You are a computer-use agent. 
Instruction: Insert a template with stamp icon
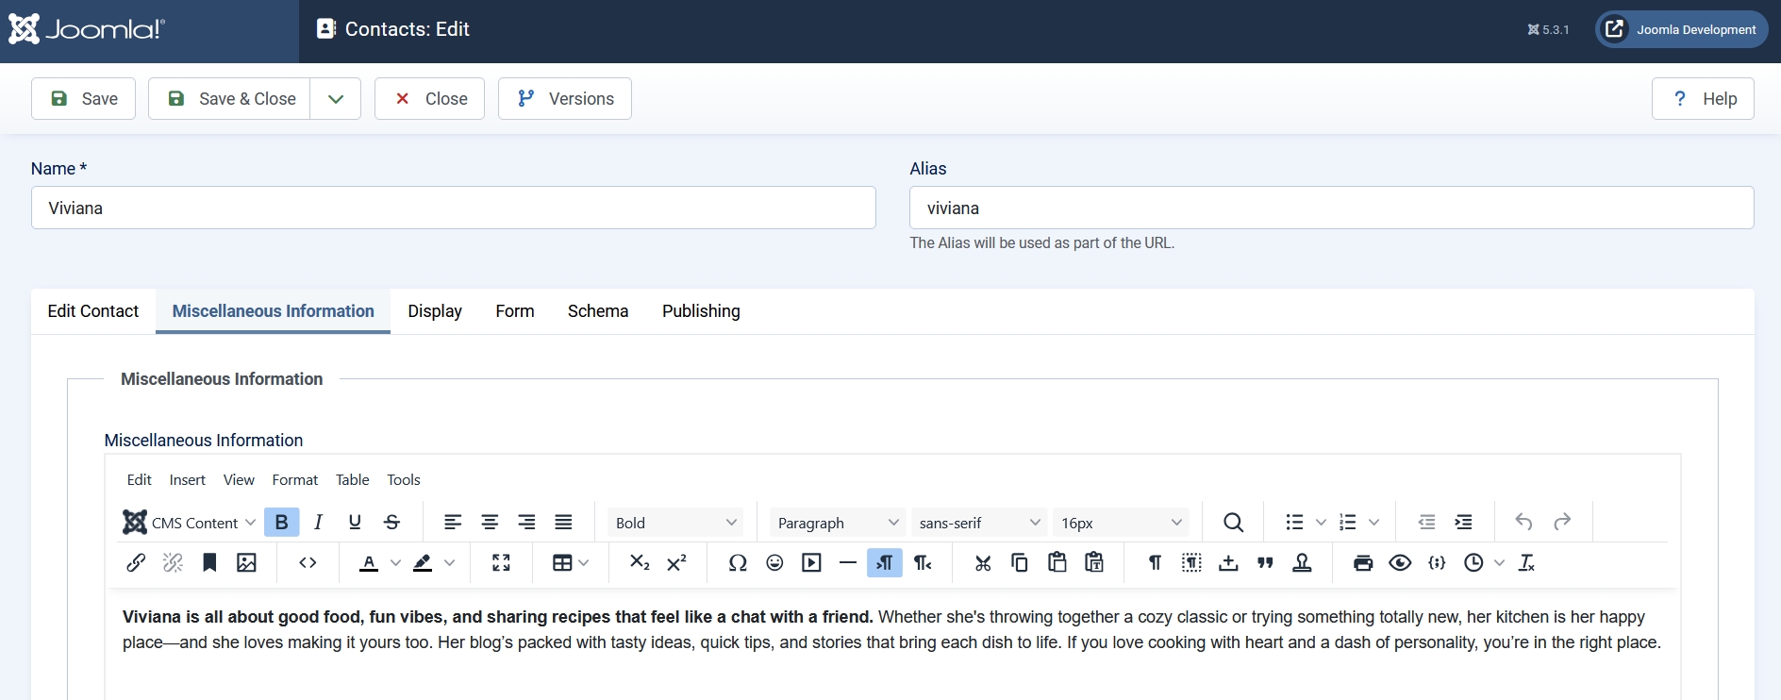[x=1302, y=562]
